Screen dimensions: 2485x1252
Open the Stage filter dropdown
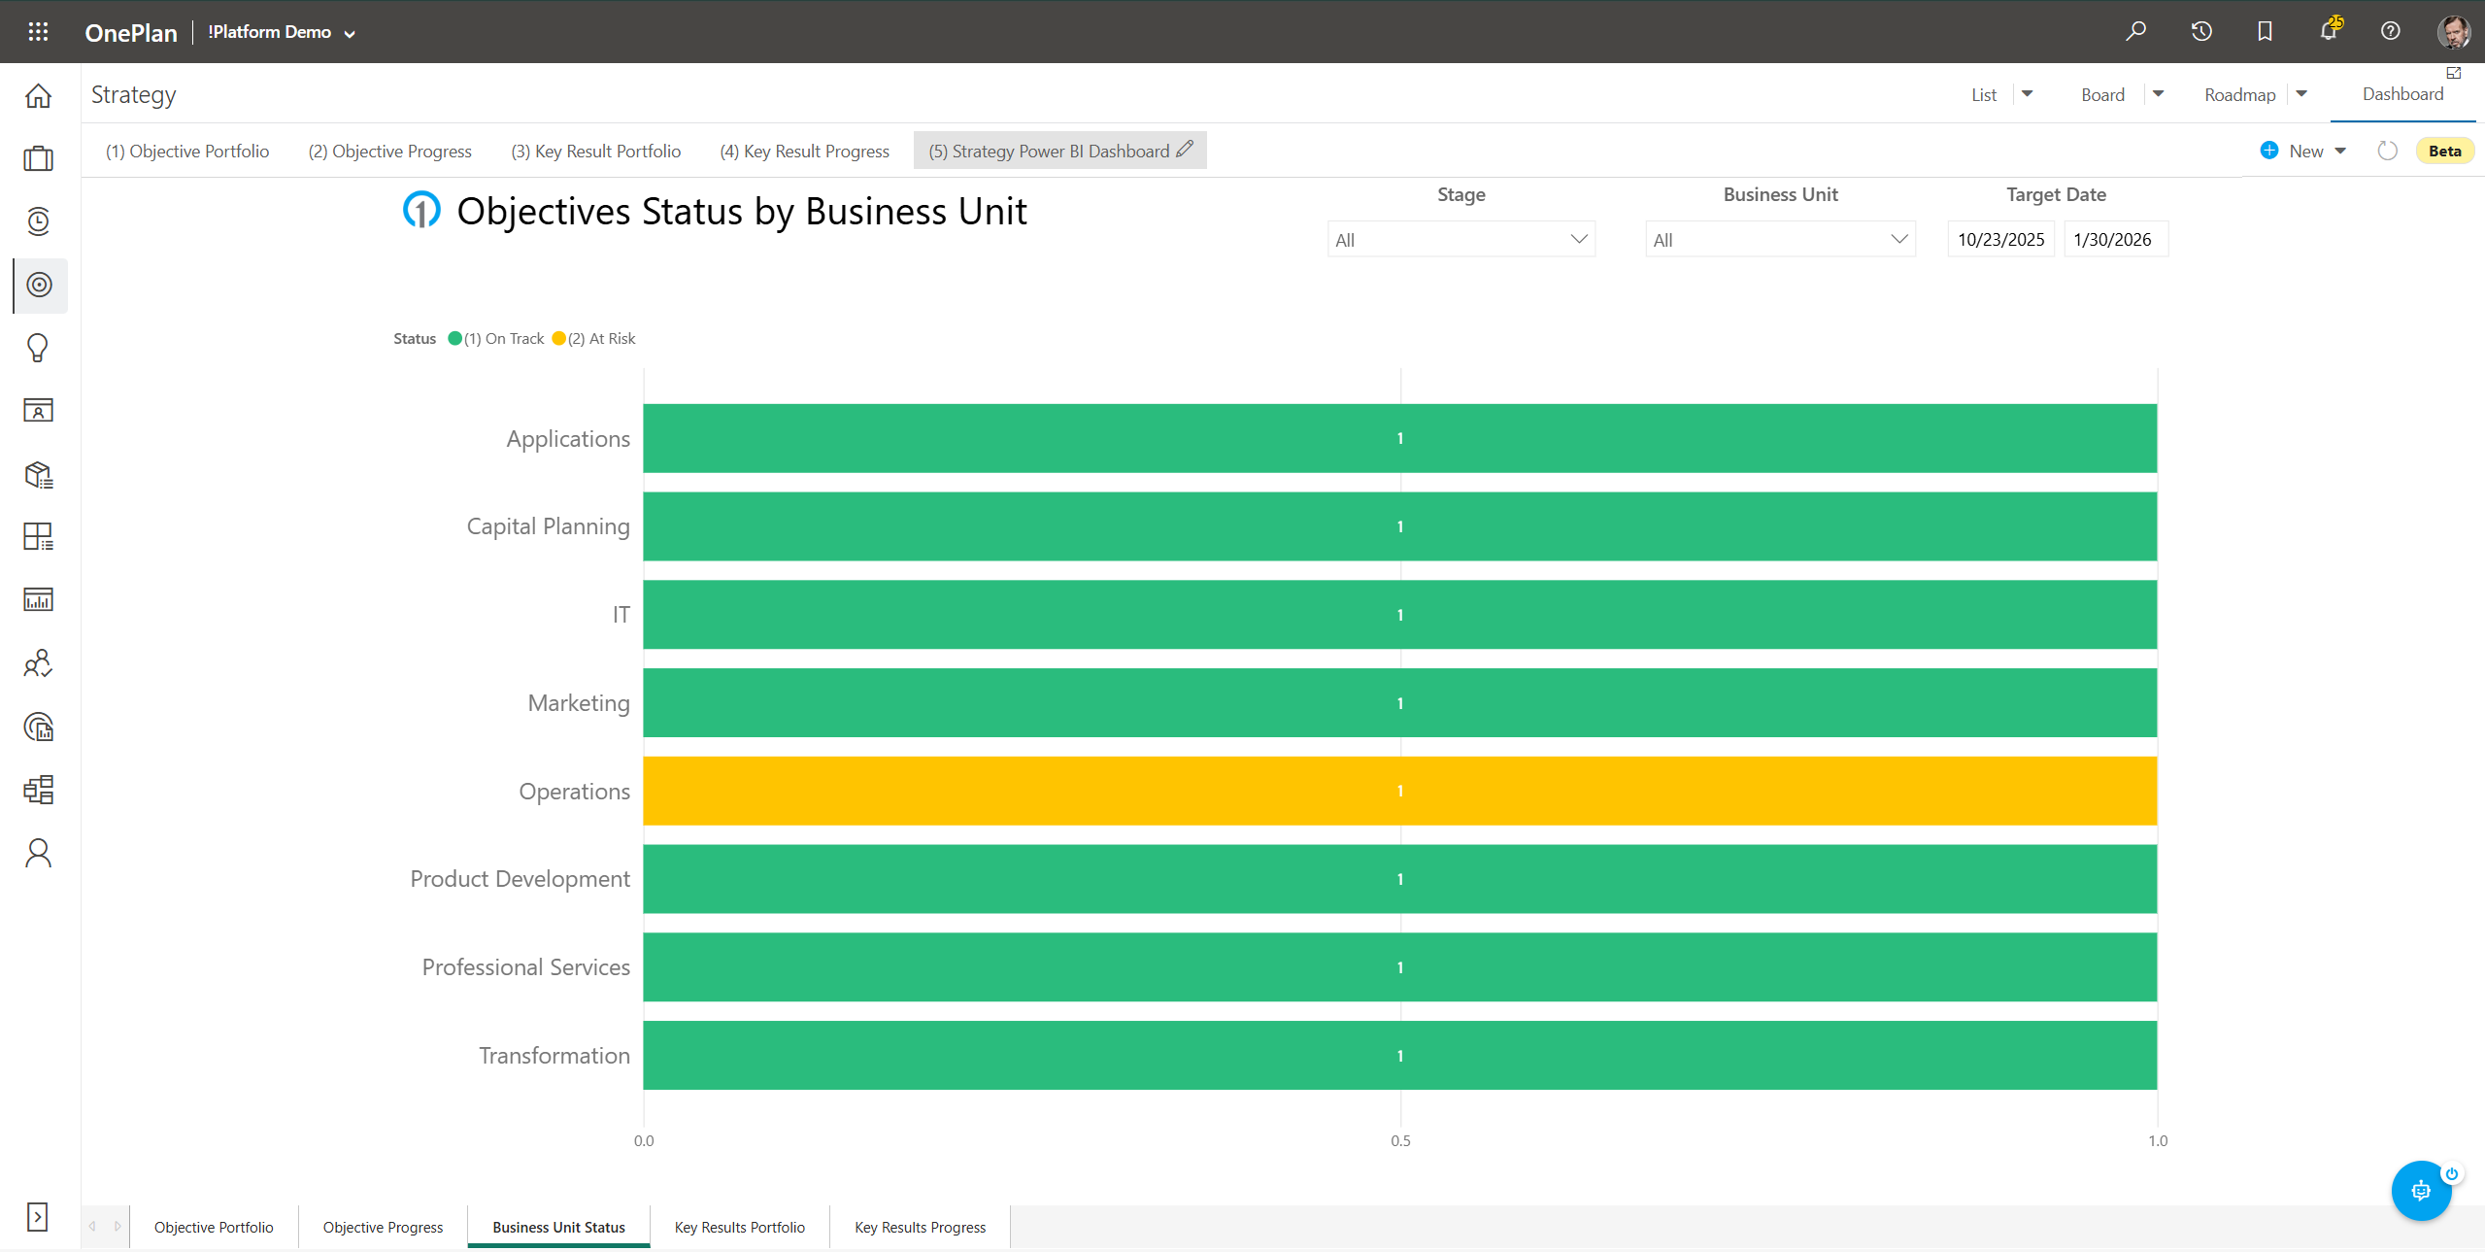click(1460, 239)
